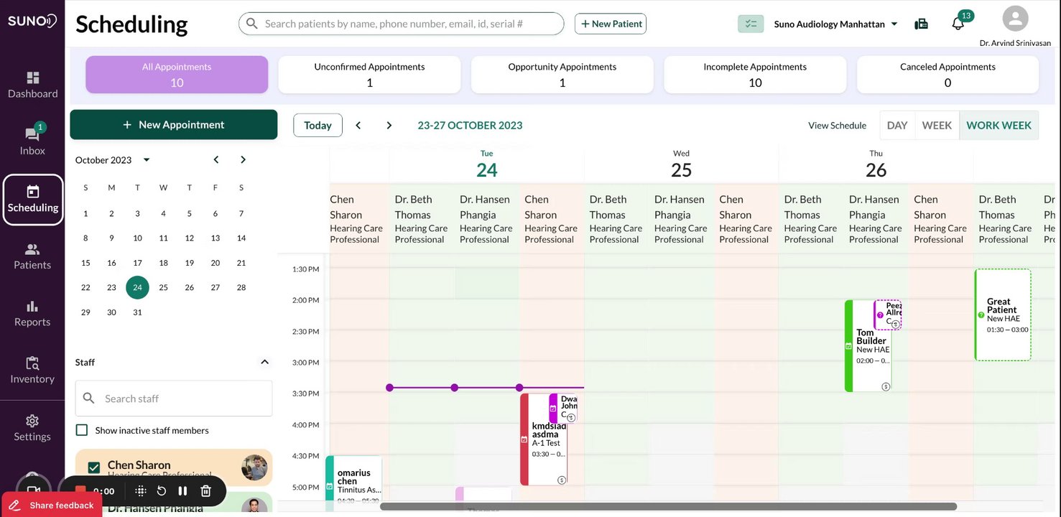The height and width of the screenshot is (517, 1061).
Task: Switch to the WEEK view tab
Action: pyautogui.click(x=937, y=125)
